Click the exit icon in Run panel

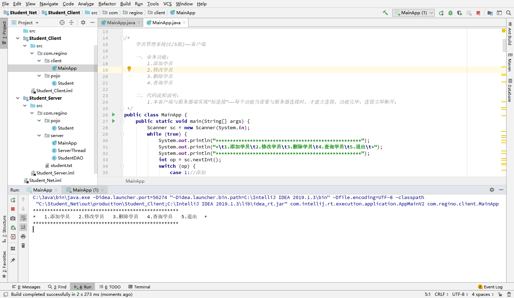(x=13, y=237)
